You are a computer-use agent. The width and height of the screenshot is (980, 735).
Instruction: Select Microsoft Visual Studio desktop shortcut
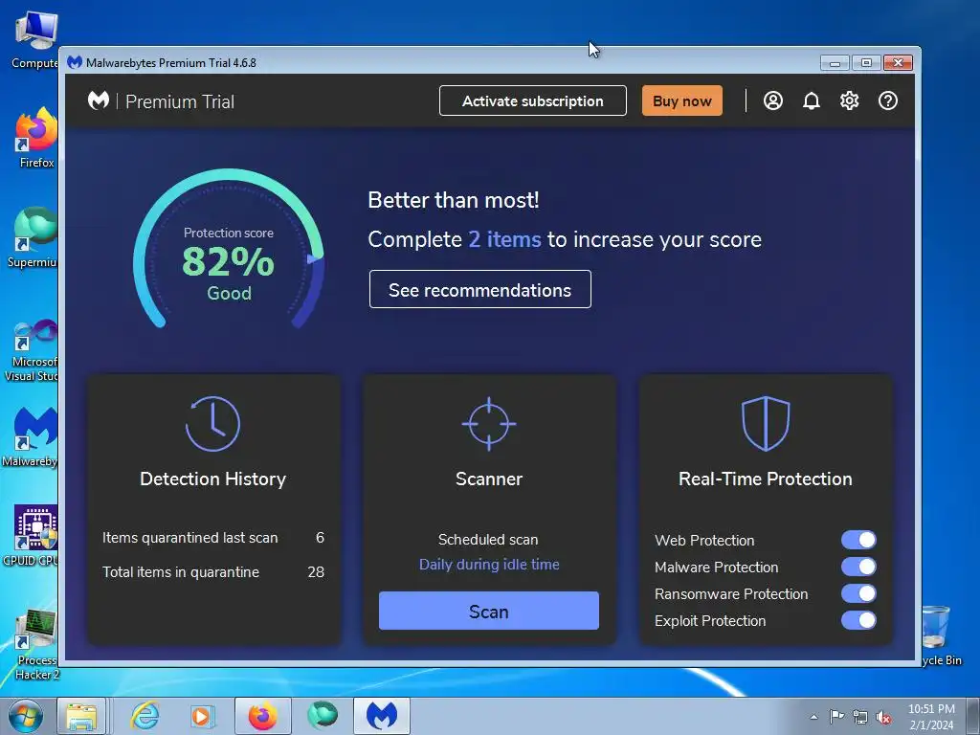[x=32, y=350]
